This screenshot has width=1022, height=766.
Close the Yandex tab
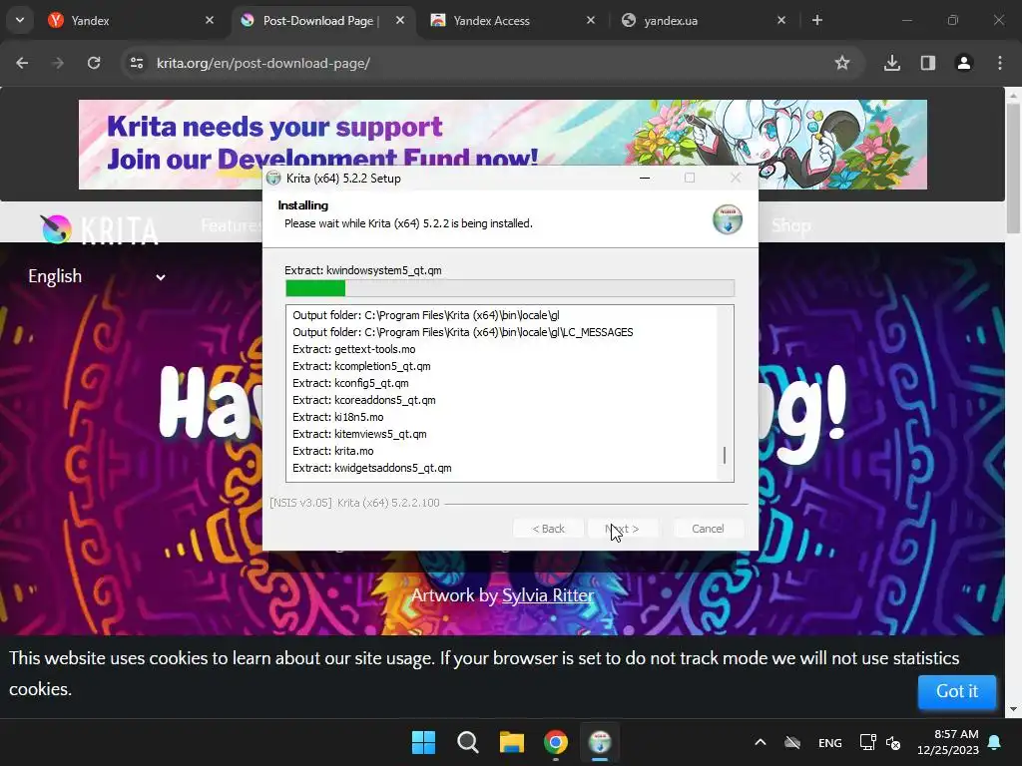click(210, 20)
